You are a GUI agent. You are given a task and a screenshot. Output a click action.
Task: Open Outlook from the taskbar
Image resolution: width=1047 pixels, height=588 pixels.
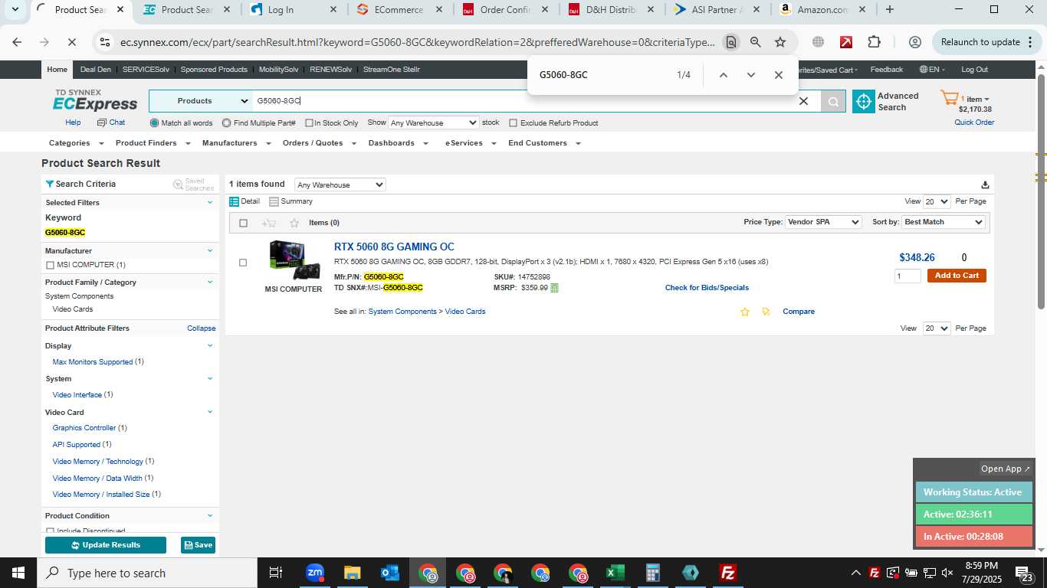390,573
